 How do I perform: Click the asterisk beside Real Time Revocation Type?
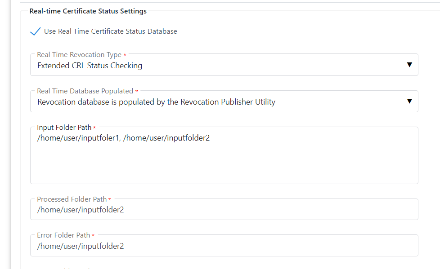pyautogui.click(x=125, y=55)
